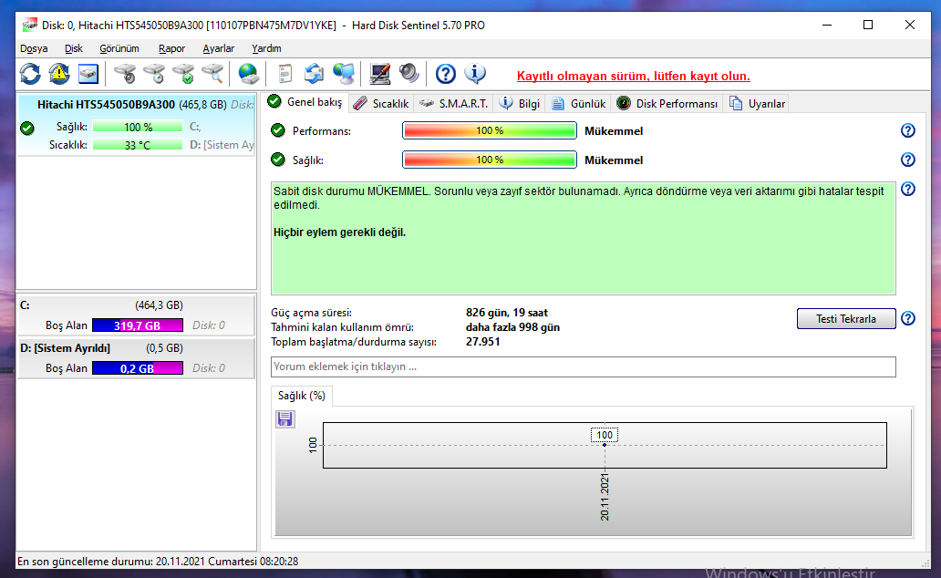
Task: Switch to the Disk Performansı tab
Action: [x=667, y=104]
